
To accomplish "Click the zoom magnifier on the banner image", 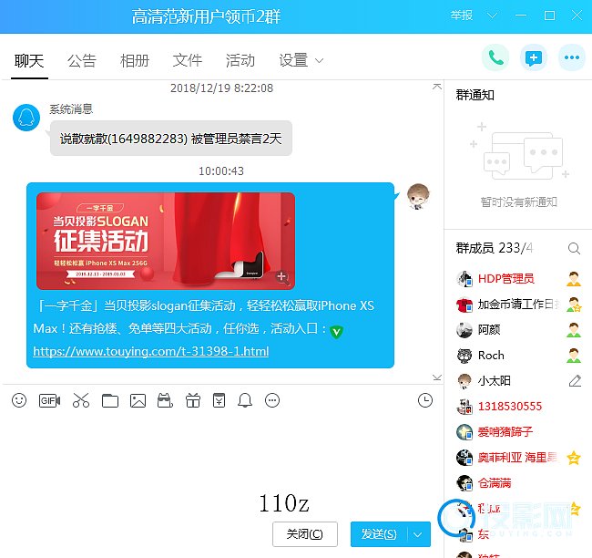I will tap(282, 277).
